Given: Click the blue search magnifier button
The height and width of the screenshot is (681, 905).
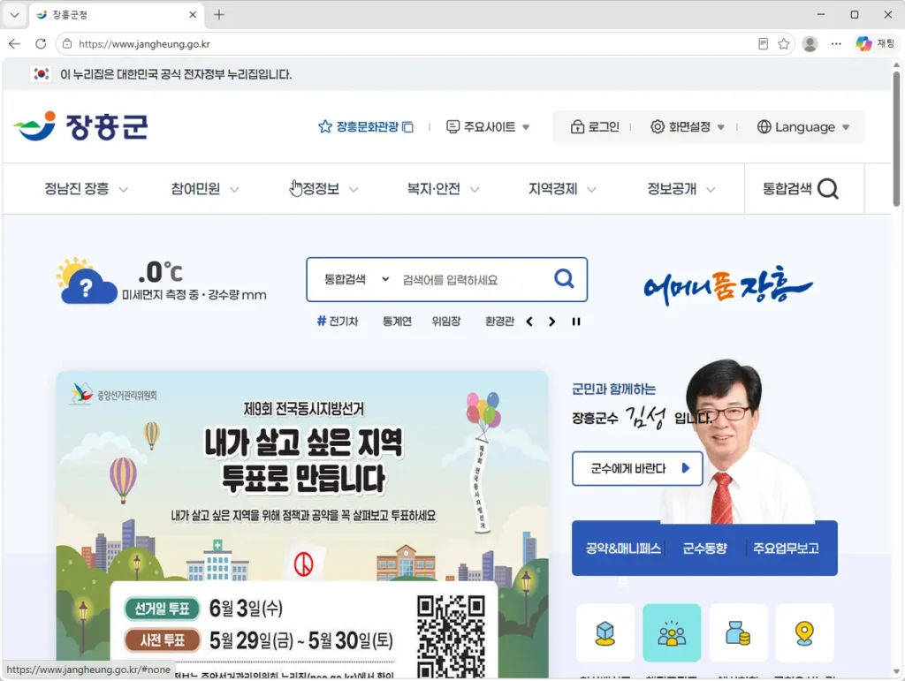Looking at the screenshot, I should (564, 279).
